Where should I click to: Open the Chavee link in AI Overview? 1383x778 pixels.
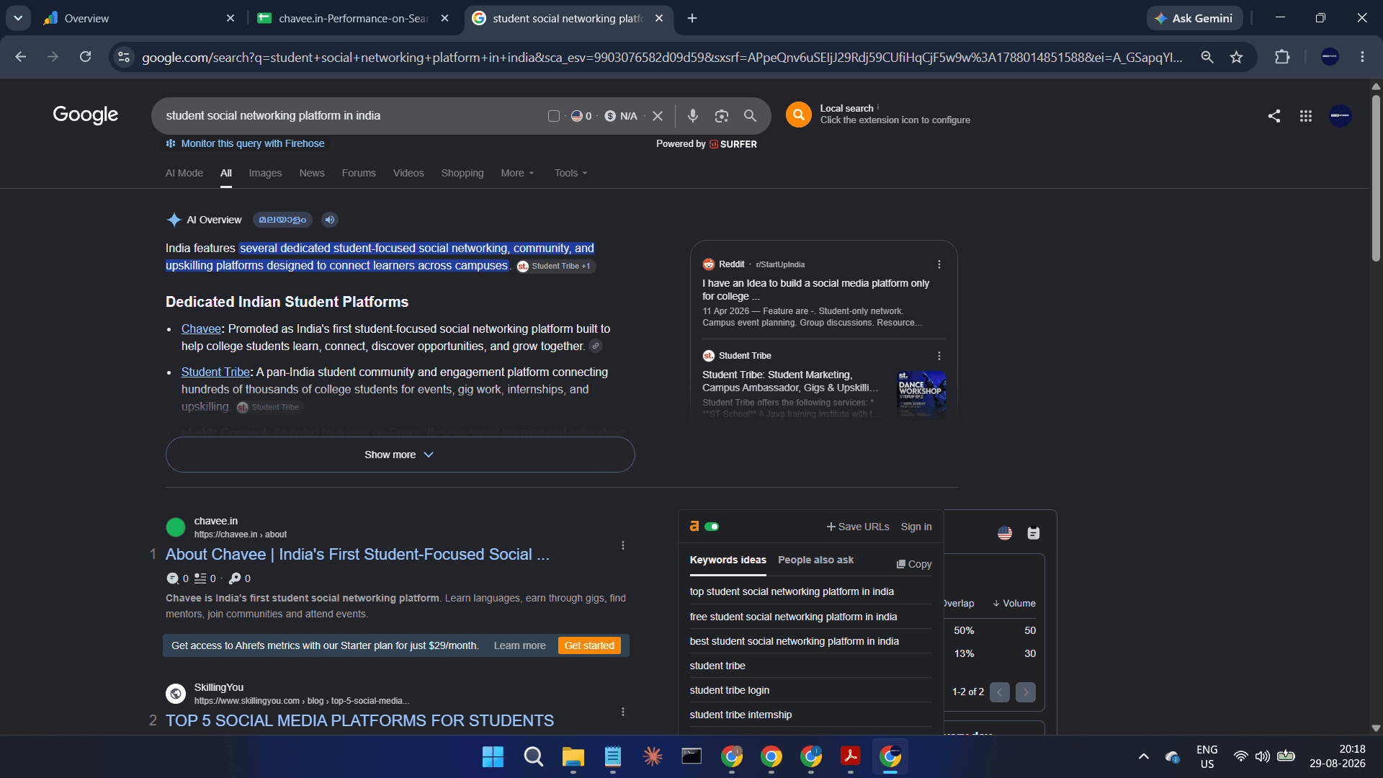pos(201,328)
